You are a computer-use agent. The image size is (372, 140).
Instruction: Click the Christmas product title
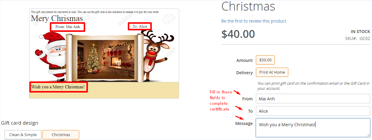pos(248,6)
